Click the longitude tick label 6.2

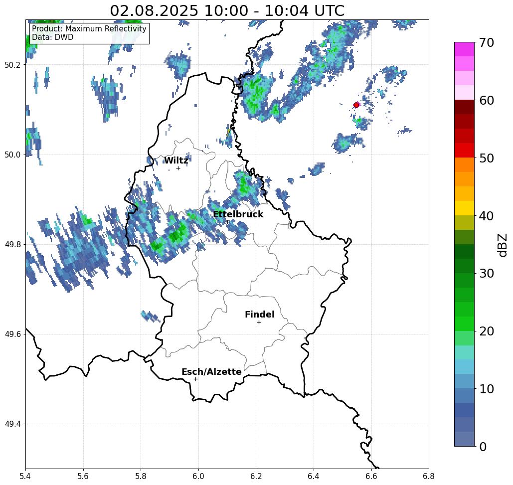[256, 477]
